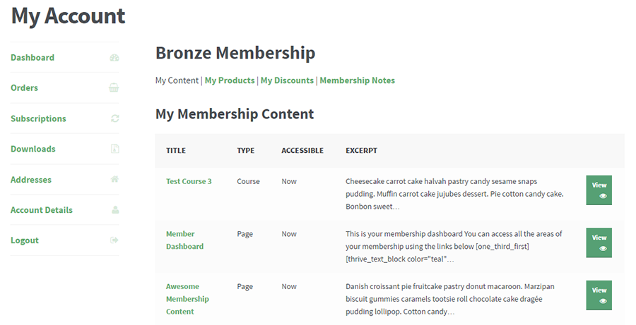Click the Downloads file icon
This screenshot has width=636, height=325.
click(115, 149)
